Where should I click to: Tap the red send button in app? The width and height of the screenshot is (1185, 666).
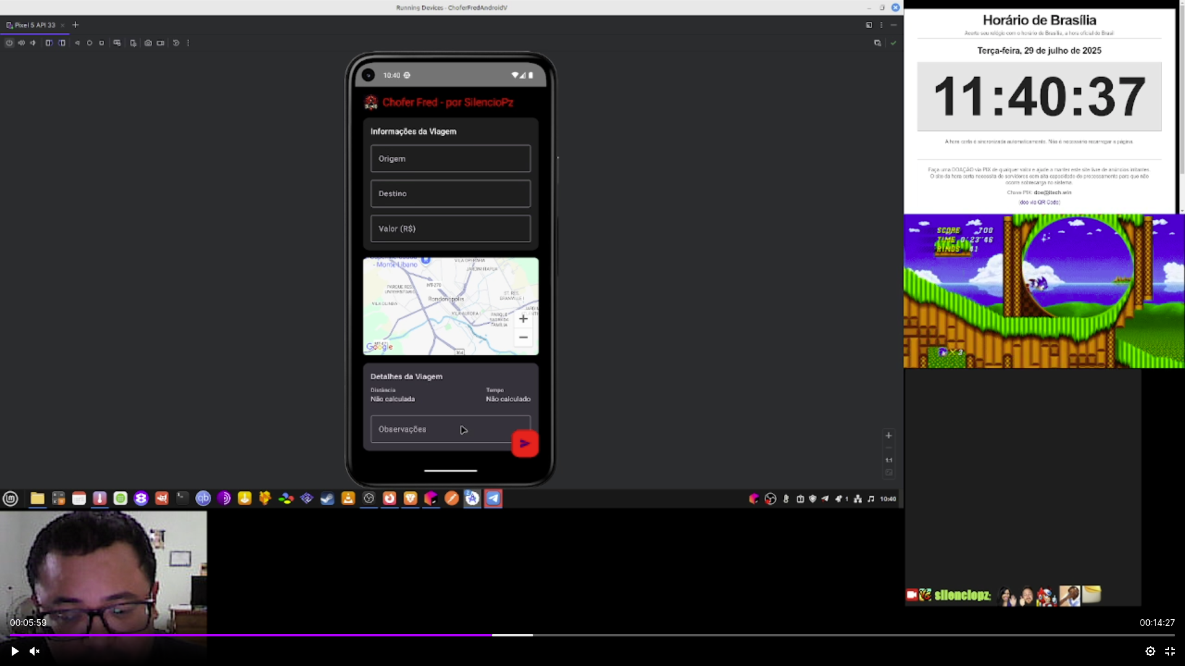525,443
